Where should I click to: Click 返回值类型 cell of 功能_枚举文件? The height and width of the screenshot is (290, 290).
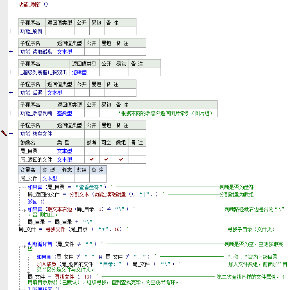(x=70, y=134)
